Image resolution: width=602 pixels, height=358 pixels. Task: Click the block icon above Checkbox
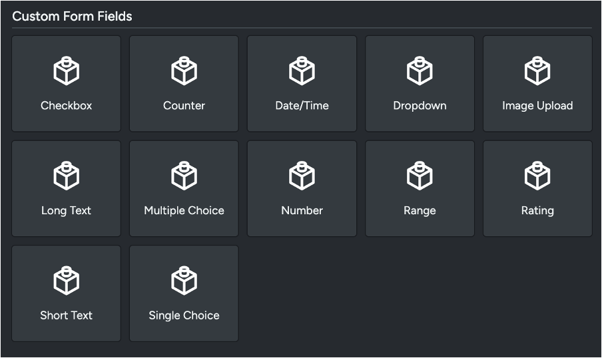[x=67, y=71]
